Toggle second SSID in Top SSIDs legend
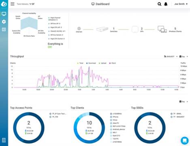Image resolution: width=190 pixels, height=146 pixels. (x=177, y=117)
